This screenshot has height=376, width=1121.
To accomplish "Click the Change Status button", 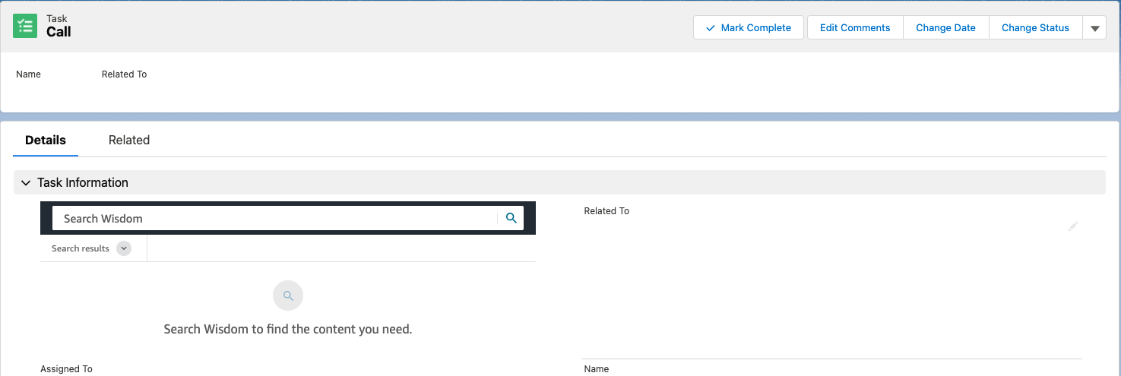I will [x=1035, y=27].
